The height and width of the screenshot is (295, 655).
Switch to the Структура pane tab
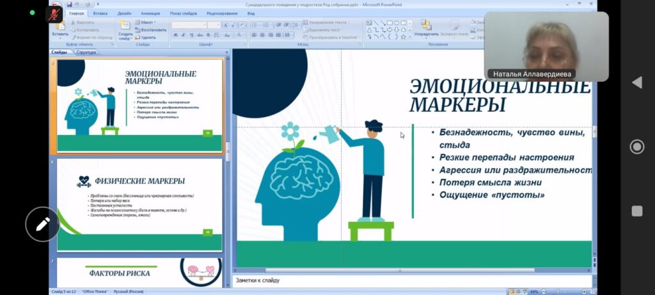86,52
